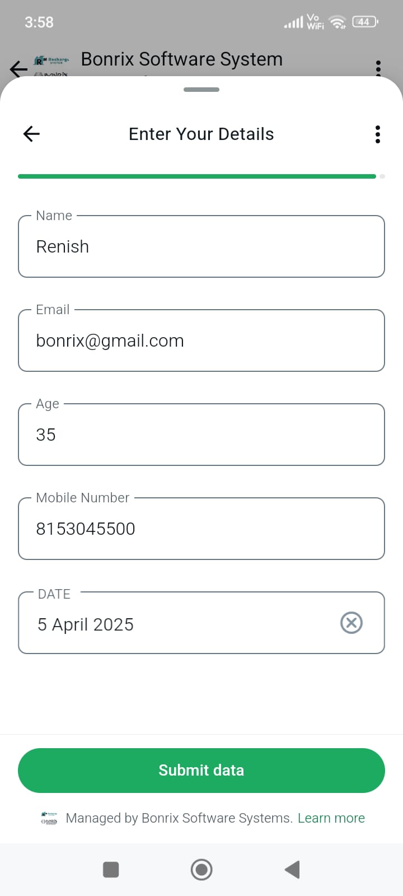403x896 pixels.
Task: Tap the green form progress bar
Action: (197, 176)
